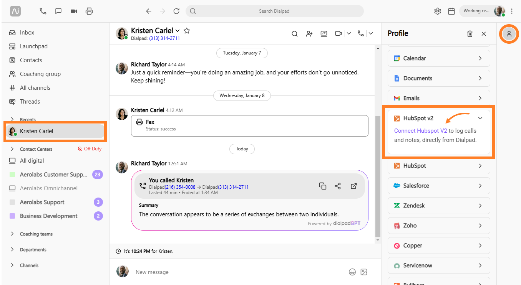Share the call summary

[x=338, y=186]
